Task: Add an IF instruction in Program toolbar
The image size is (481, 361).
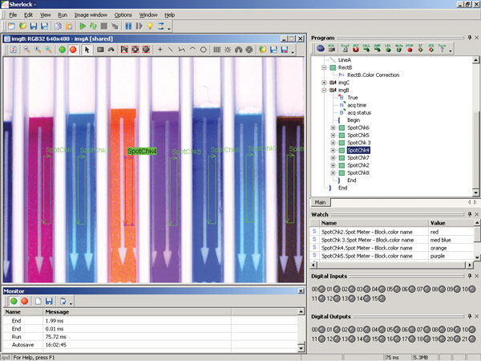Action: click(x=420, y=48)
